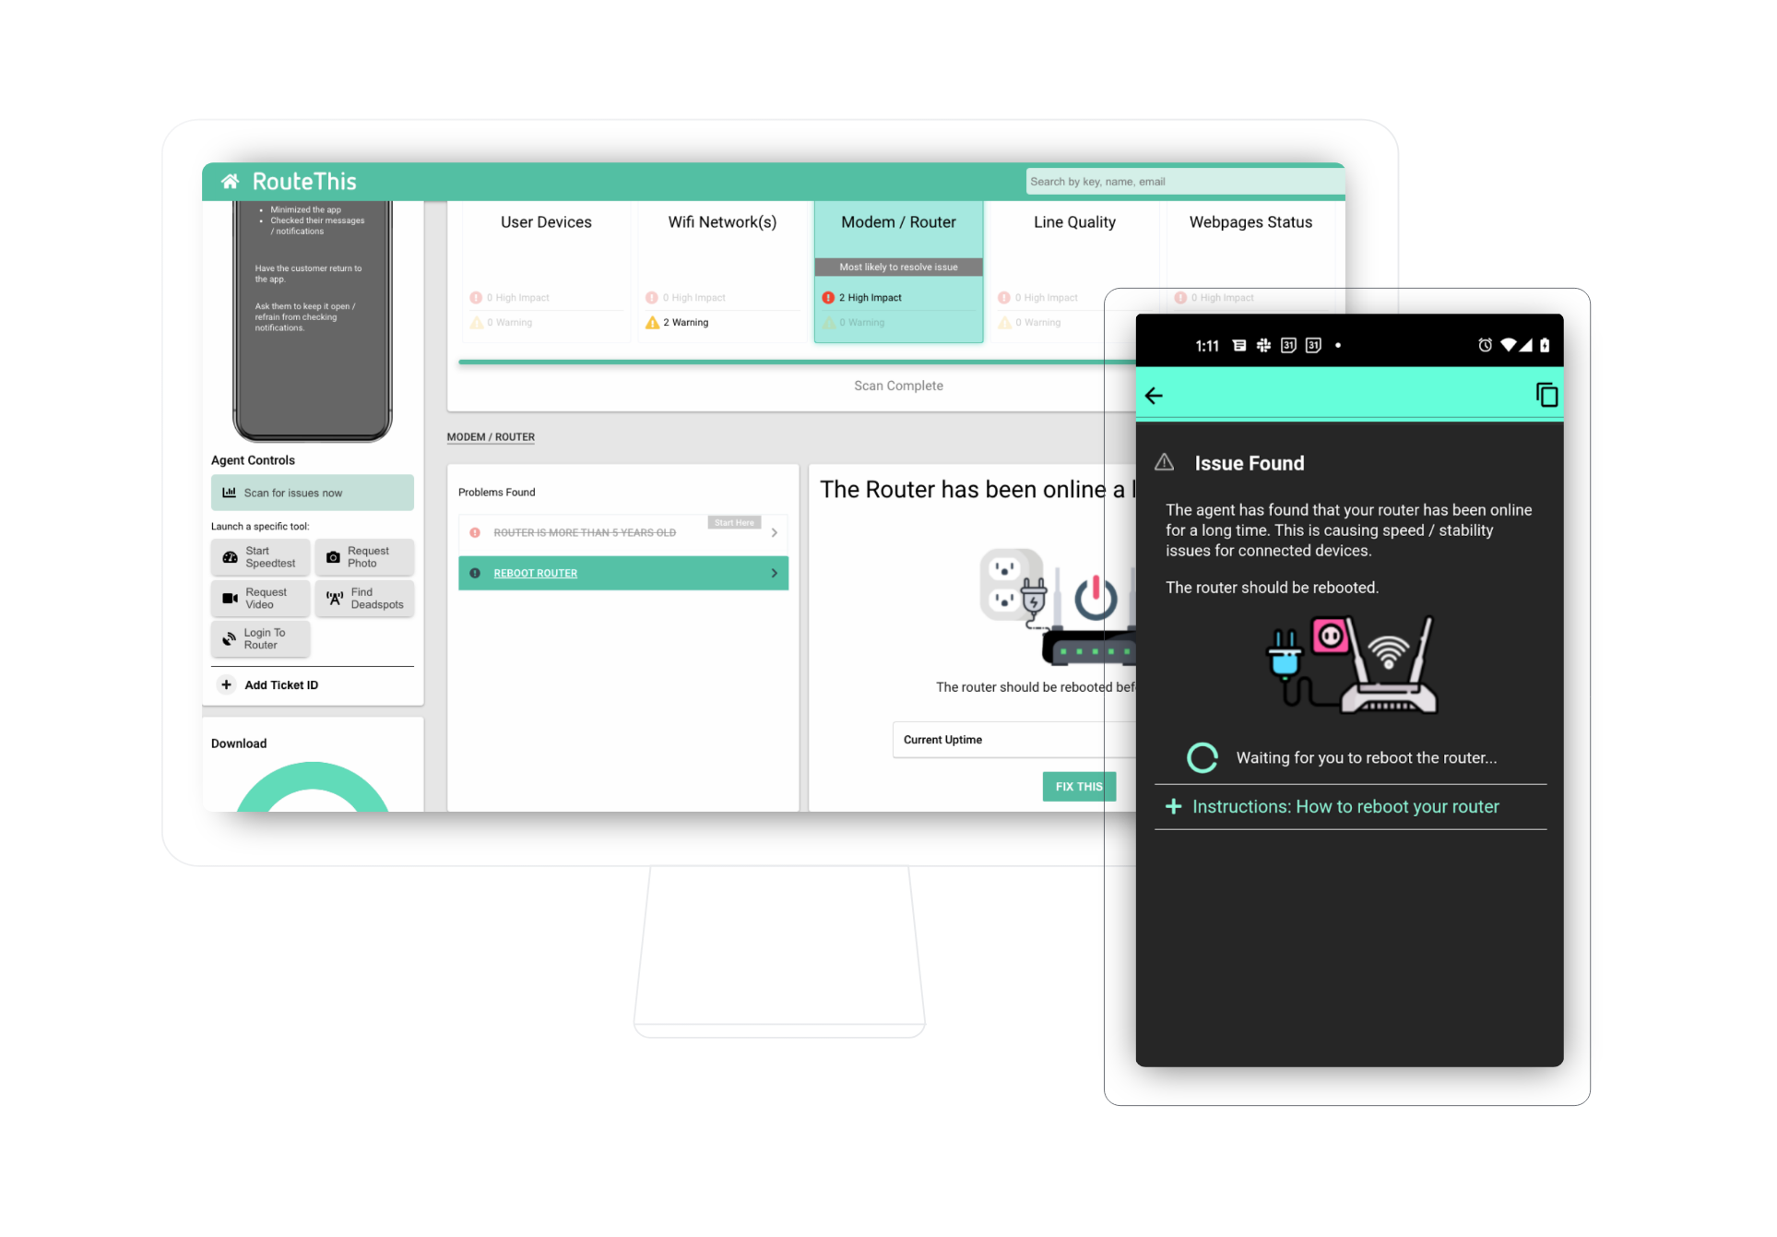The width and height of the screenshot is (1777, 1237).
Task: Click the FIX THIS button
Action: click(x=1080, y=786)
